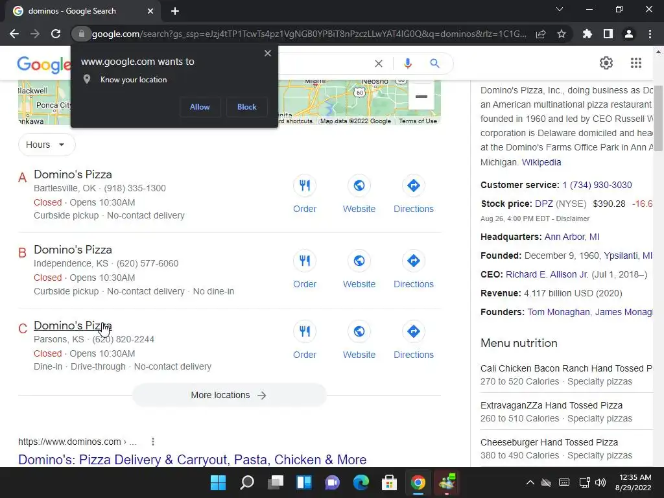Open the Windows Start menu
664x498 pixels.
point(218,482)
